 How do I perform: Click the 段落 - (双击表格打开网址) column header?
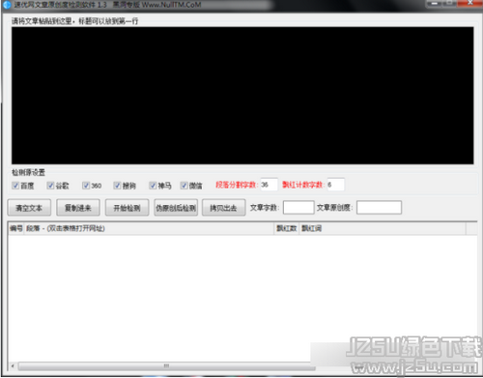(149, 228)
